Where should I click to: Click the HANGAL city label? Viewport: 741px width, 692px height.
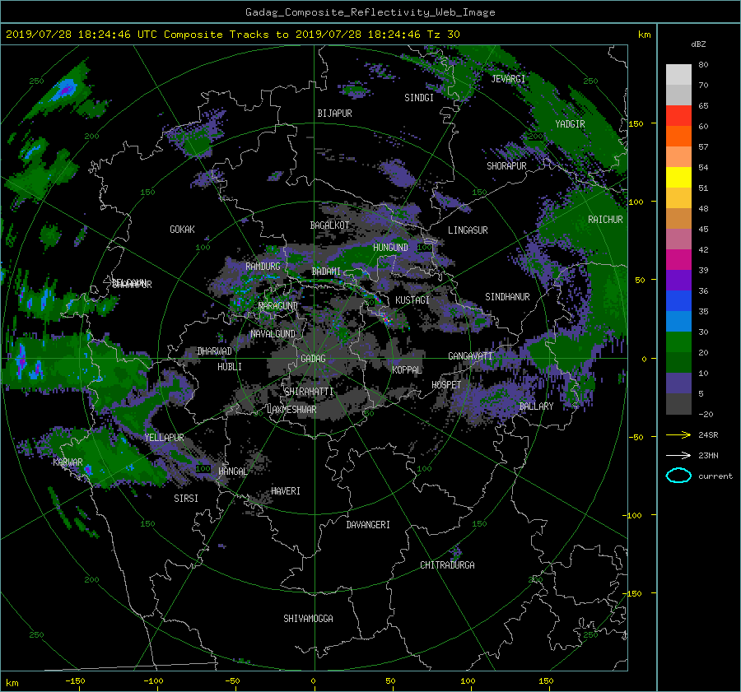[232, 471]
